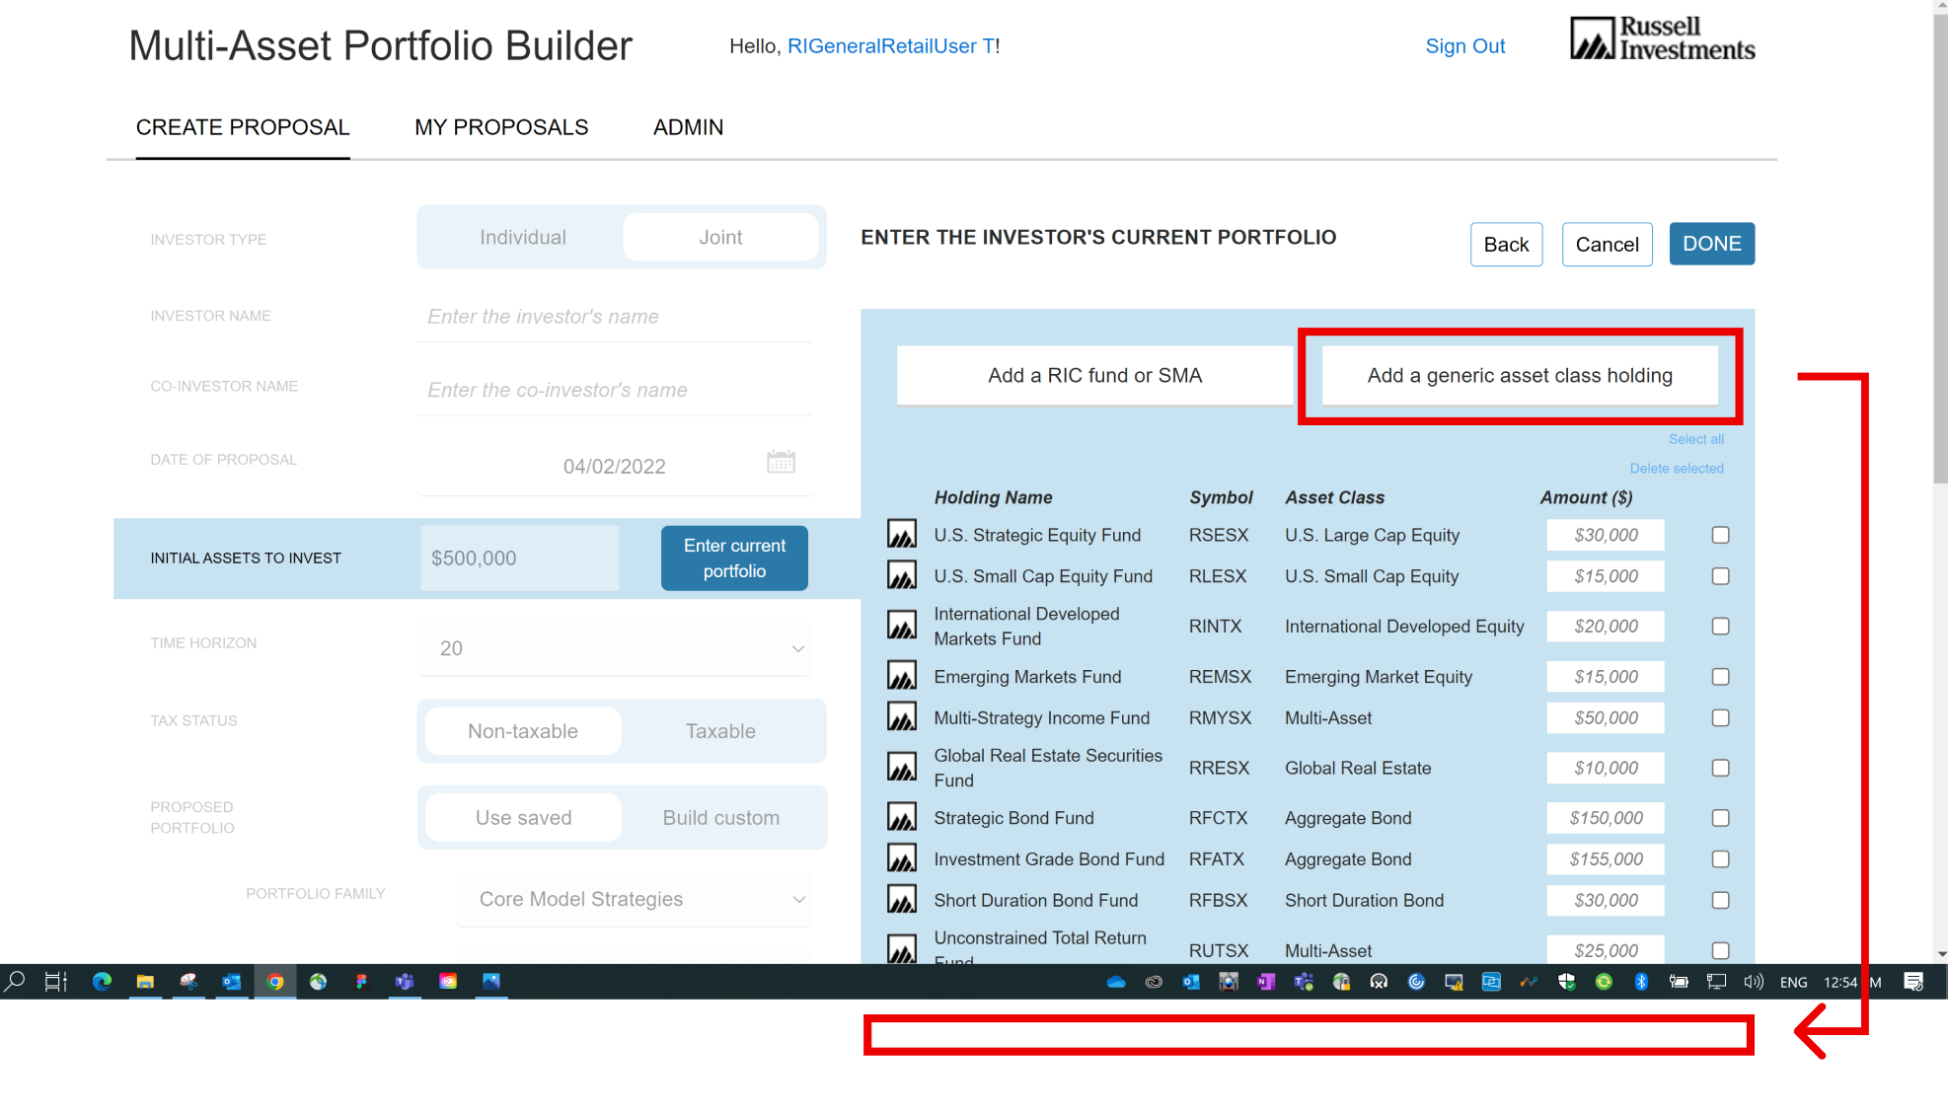Open the Photos app taskbar icon
The image size is (1948, 1116).
[x=491, y=982]
